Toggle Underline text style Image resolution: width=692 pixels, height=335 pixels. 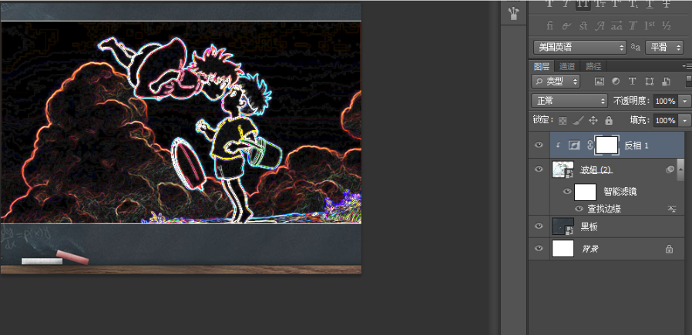coord(650,4)
